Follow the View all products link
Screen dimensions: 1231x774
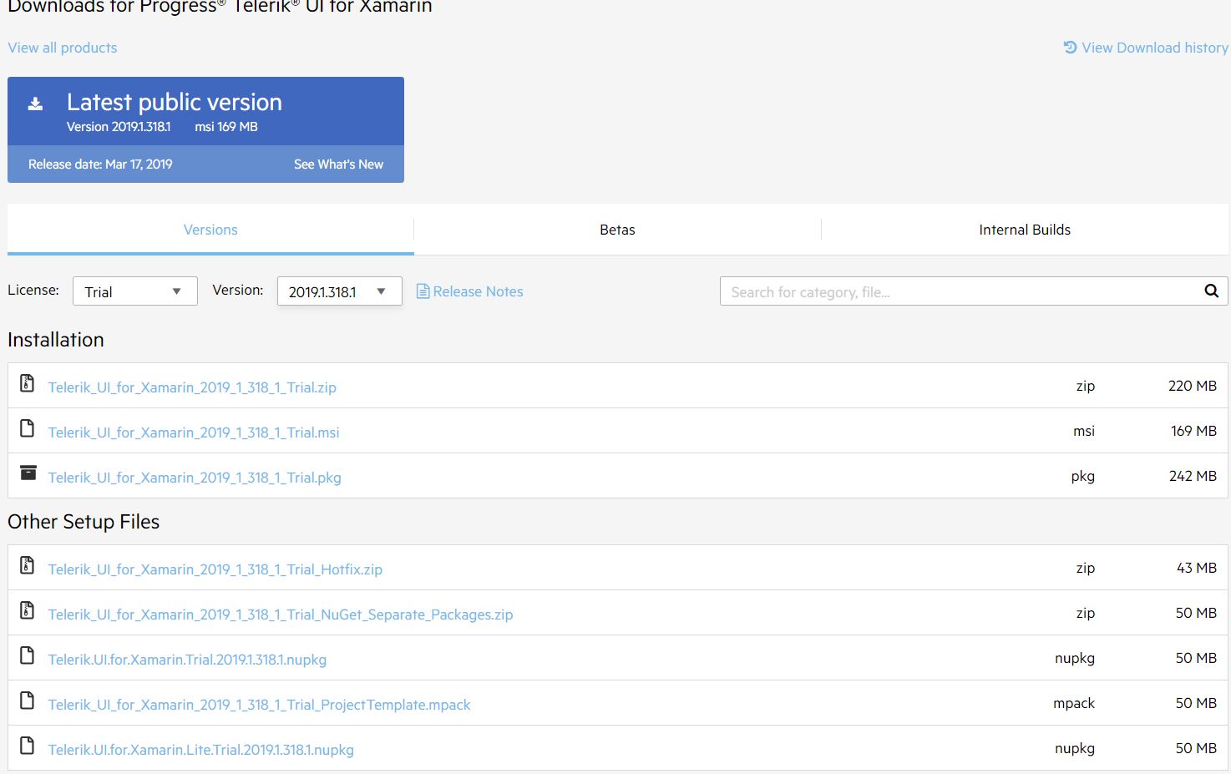[x=63, y=48]
